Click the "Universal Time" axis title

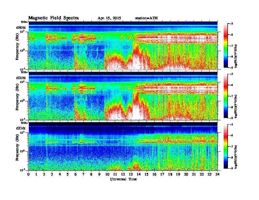[123, 179]
